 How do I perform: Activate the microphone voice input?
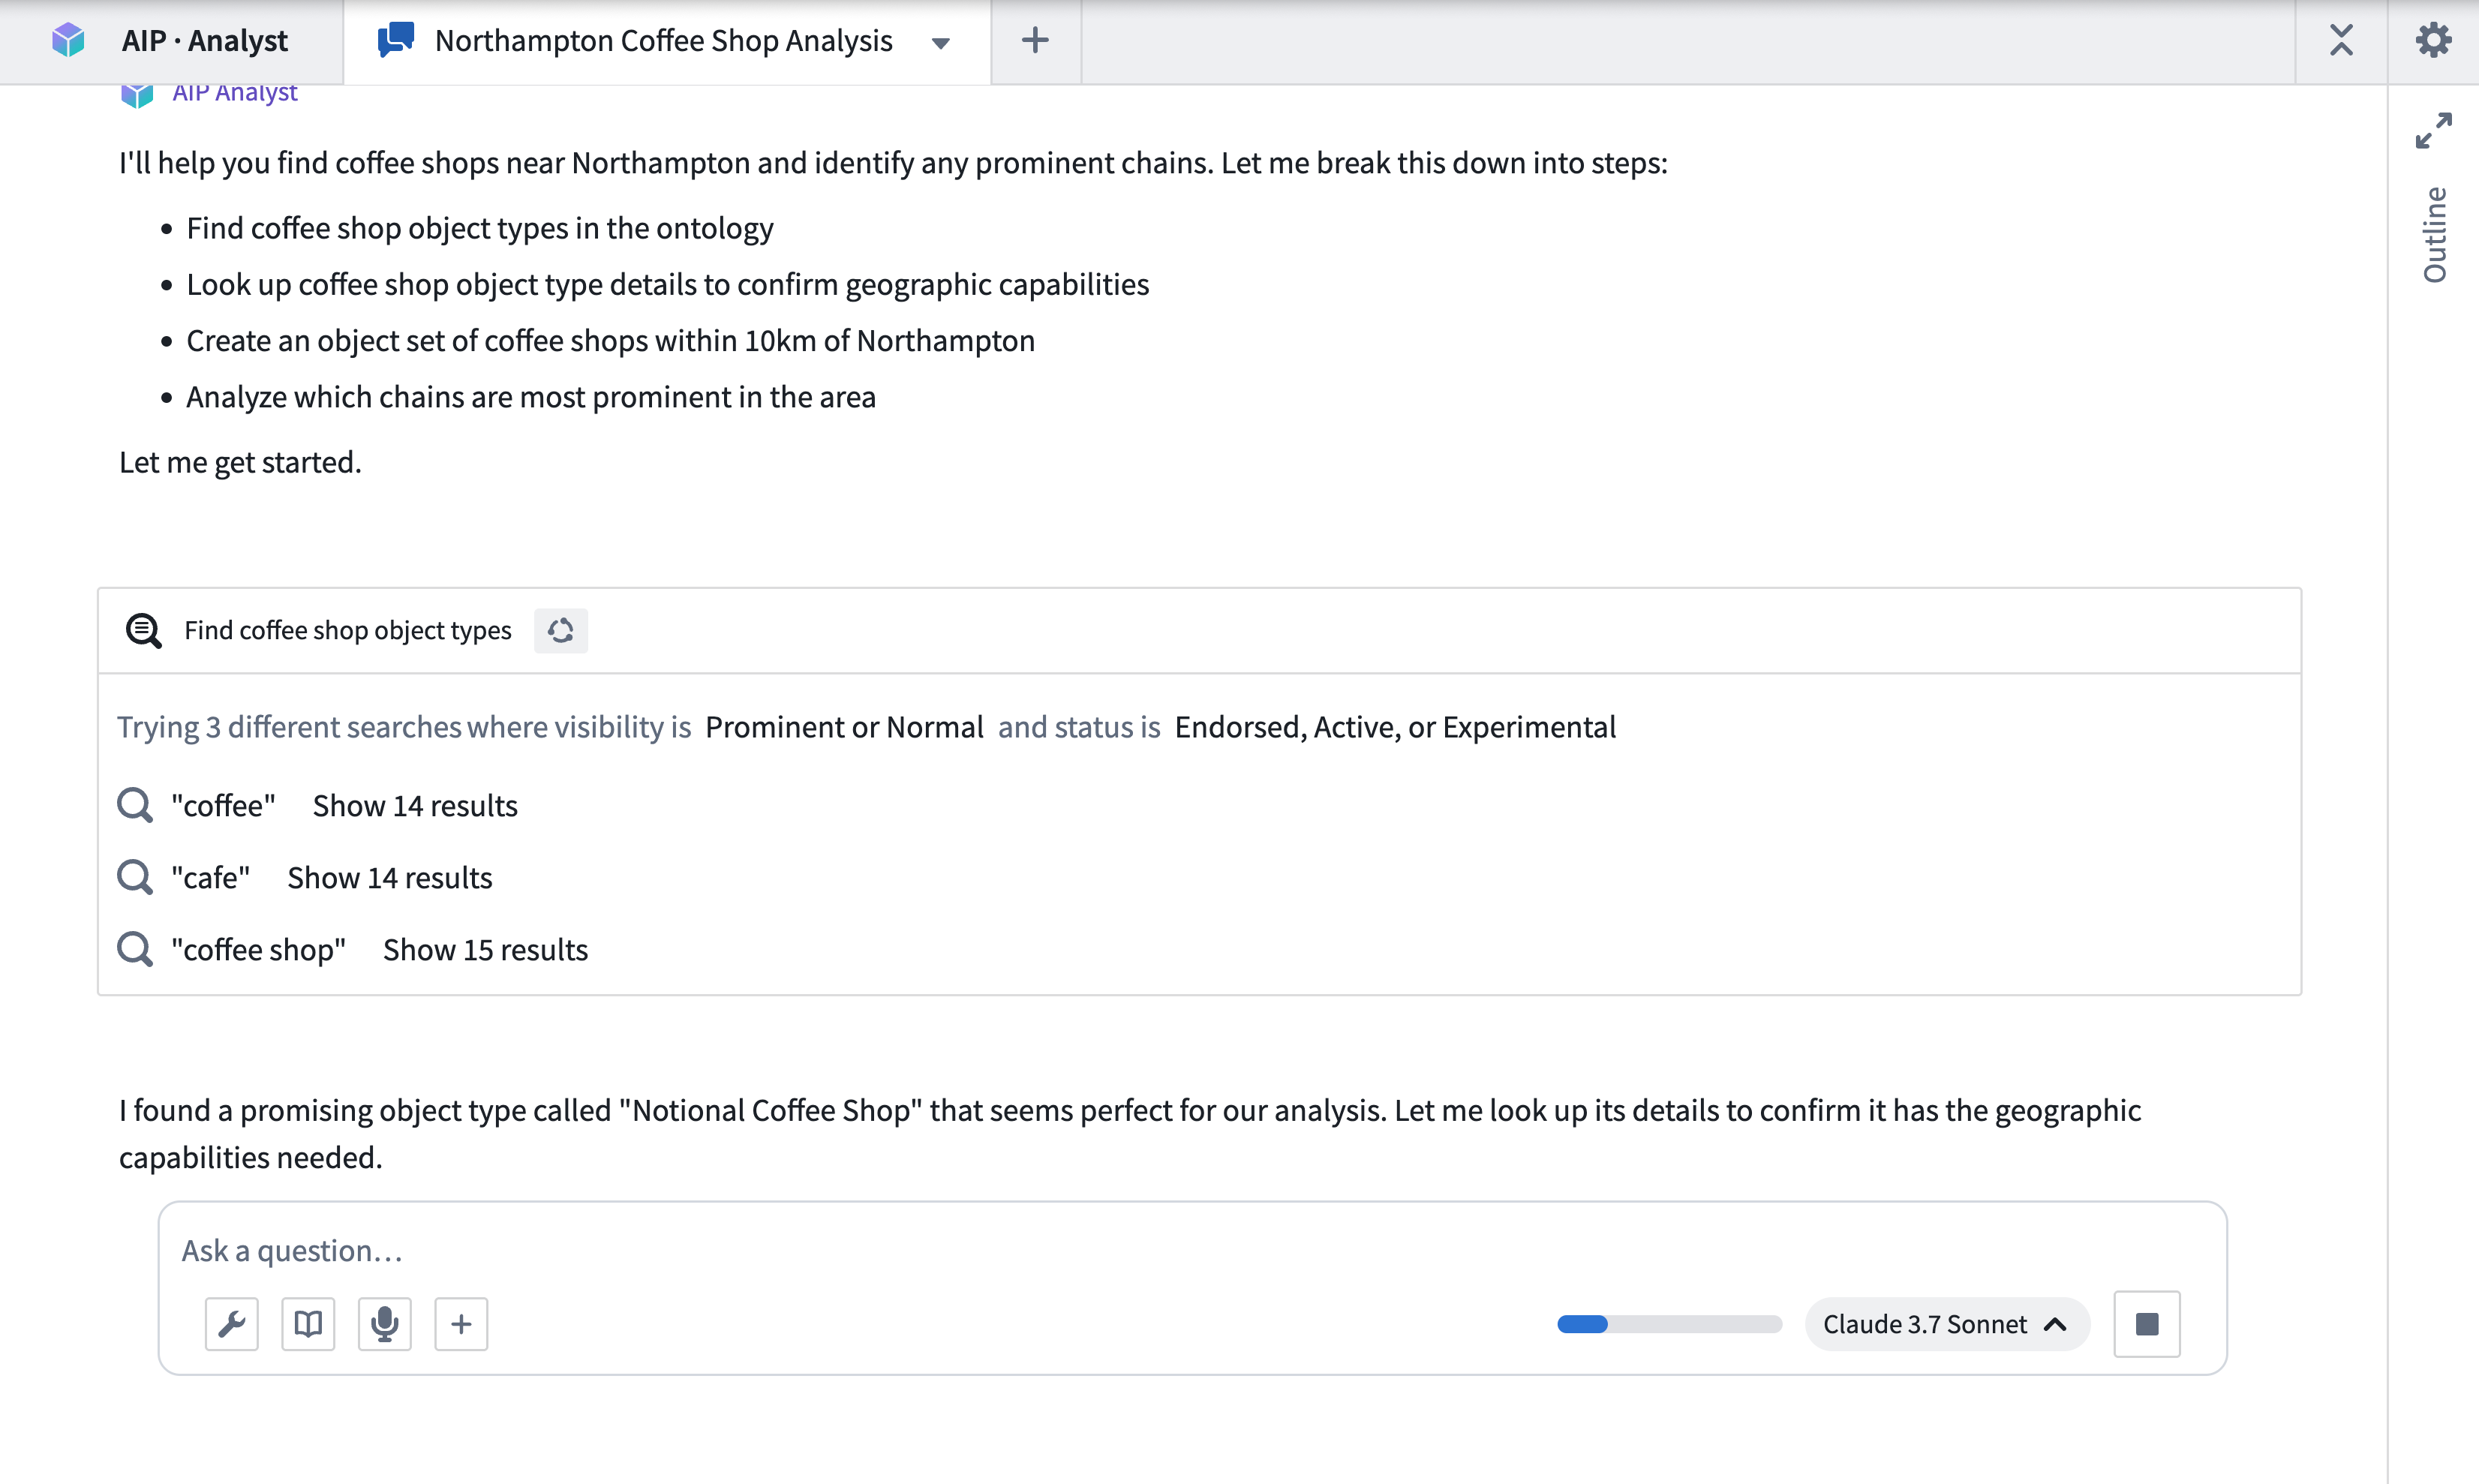point(384,1323)
